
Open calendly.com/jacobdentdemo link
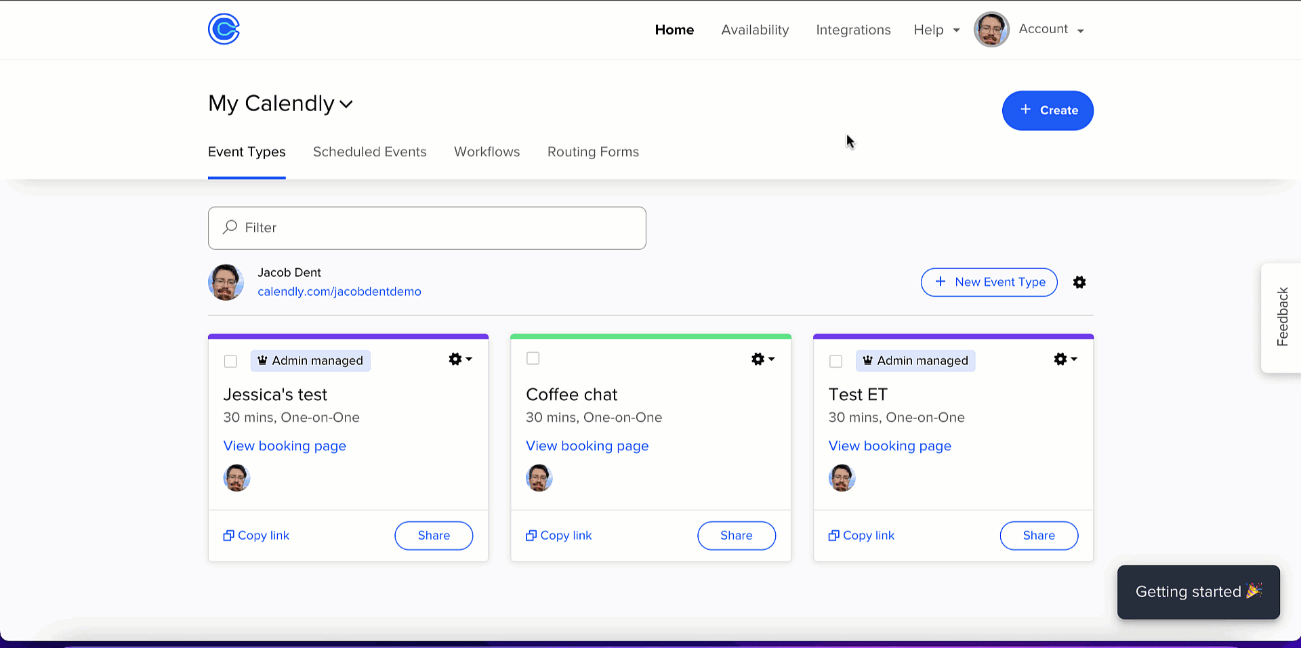click(x=339, y=291)
